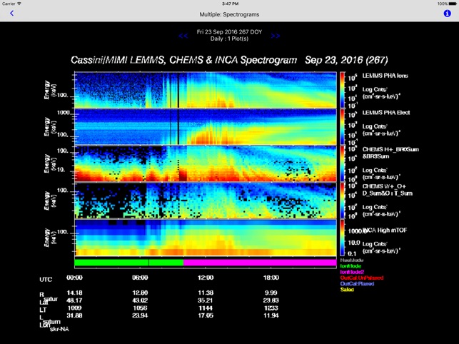The image size is (459, 344).
Task: Tap the OutCal:UnPaired legend label
Action: [x=362, y=278]
